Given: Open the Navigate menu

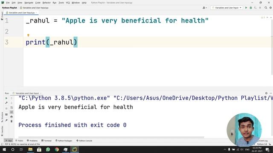Looking at the screenshot, I should [x=29, y=3].
